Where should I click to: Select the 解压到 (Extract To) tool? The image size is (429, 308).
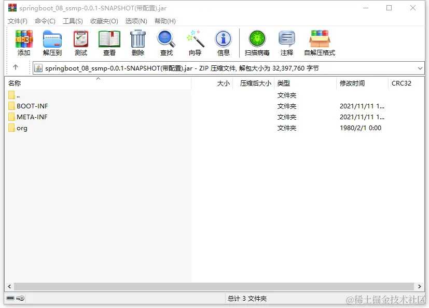point(52,43)
